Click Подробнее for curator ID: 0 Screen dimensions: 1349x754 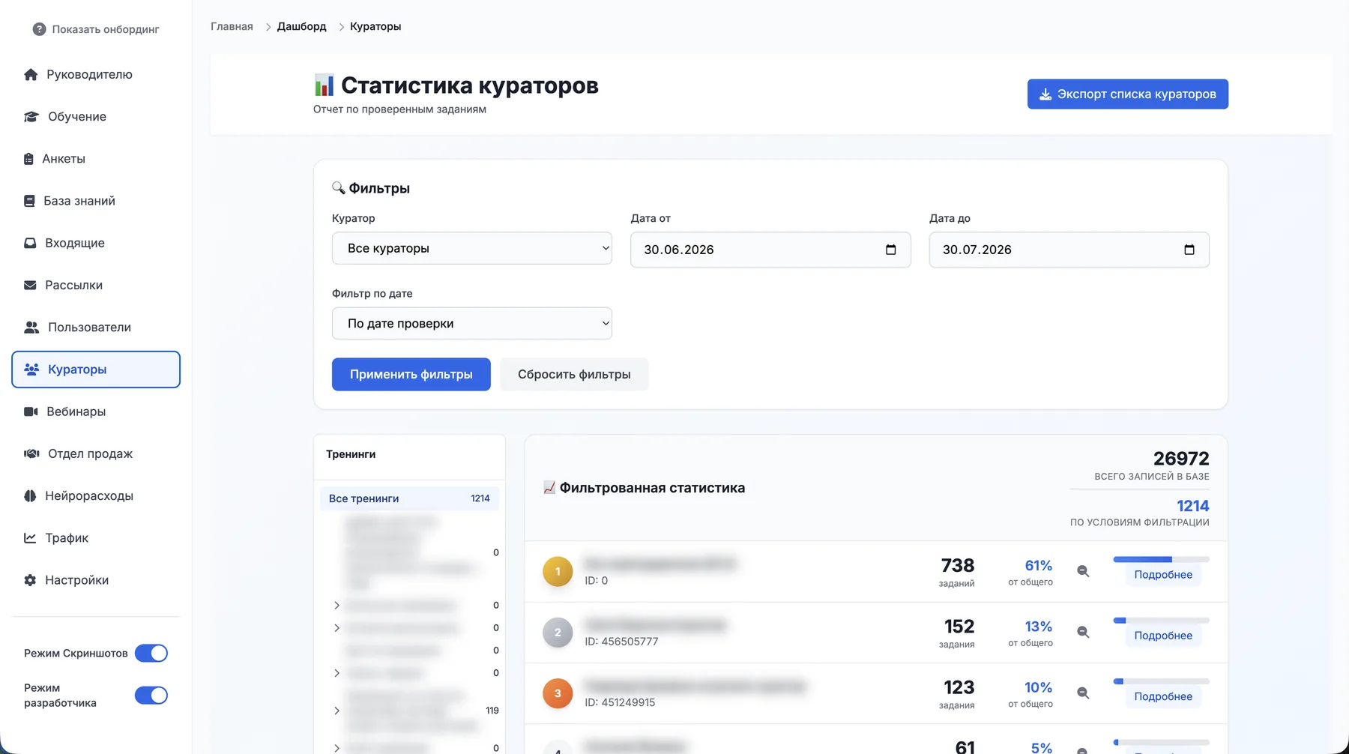[x=1163, y=575]
